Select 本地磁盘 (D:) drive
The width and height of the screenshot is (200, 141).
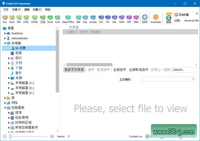[x=25, y=88]
